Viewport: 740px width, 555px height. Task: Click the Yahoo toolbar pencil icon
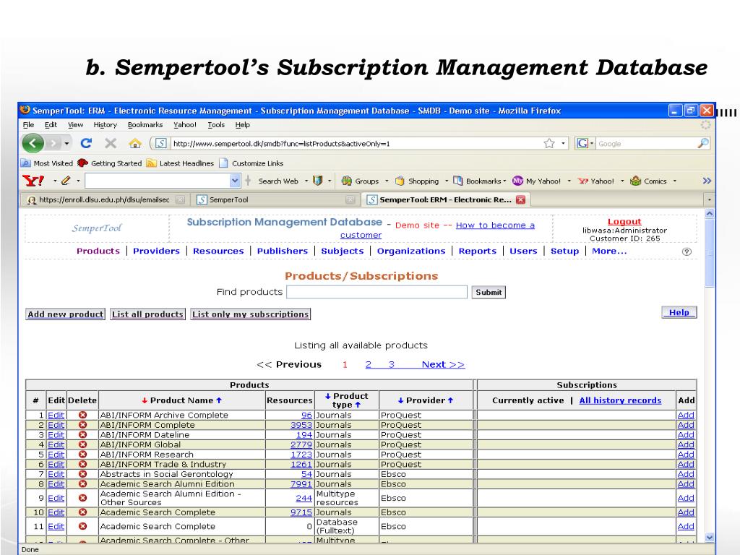pyautogui.click(x=66, y=181)
